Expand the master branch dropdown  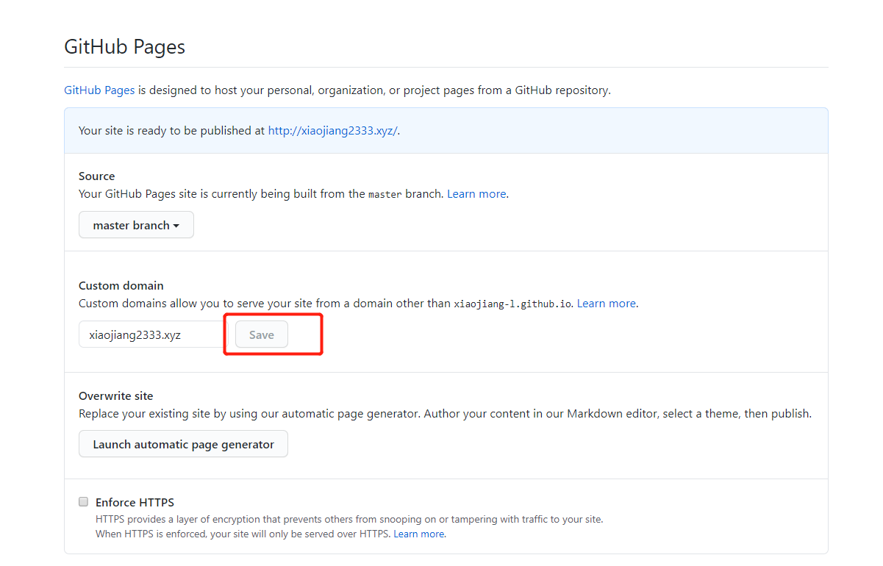(x=136, y=226)
